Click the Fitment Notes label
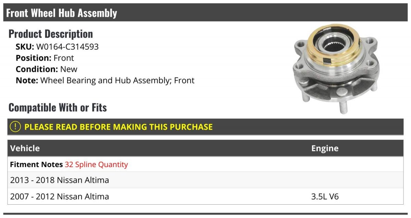 (37, 165)
